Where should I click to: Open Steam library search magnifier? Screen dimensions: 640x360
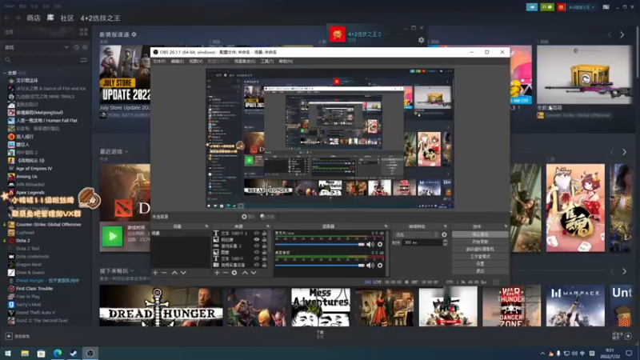point(8,60)
